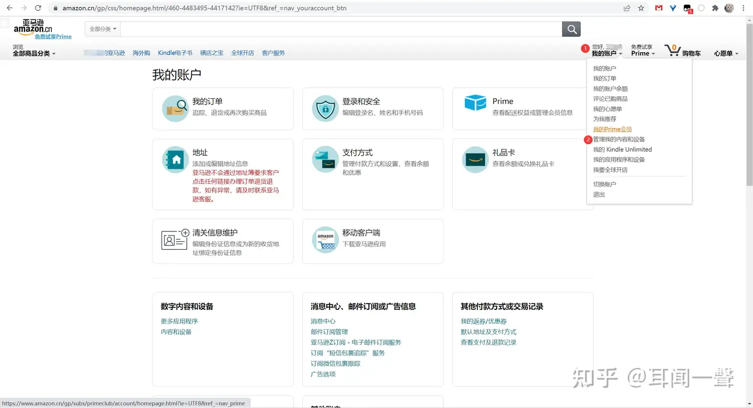Open the 客户服务 nav link
This screenshot has width=753, height=408.
point(273,53)
